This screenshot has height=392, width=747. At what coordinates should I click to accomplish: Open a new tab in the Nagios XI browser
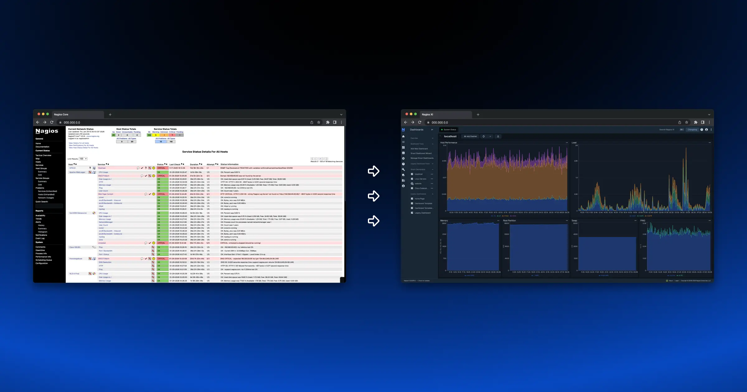[478, 114]
